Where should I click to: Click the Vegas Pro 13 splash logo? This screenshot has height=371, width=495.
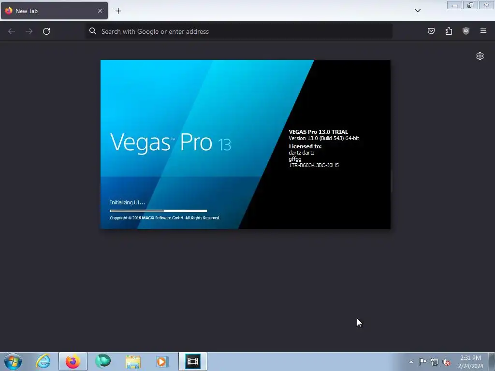171,143
